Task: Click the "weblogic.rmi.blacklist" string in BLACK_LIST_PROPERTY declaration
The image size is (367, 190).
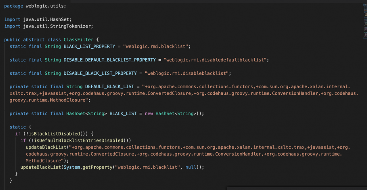Action: (x=156, y=46)
